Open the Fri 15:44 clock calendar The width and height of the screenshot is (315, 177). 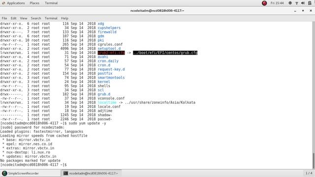pos(277,3)
